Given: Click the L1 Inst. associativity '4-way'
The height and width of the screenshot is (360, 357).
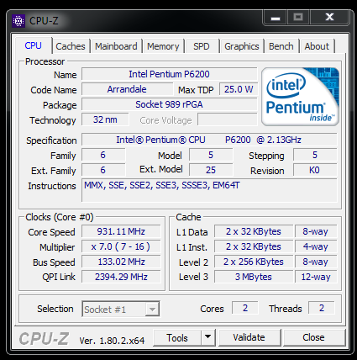Looking at the screenshot, I should [316, 246].
